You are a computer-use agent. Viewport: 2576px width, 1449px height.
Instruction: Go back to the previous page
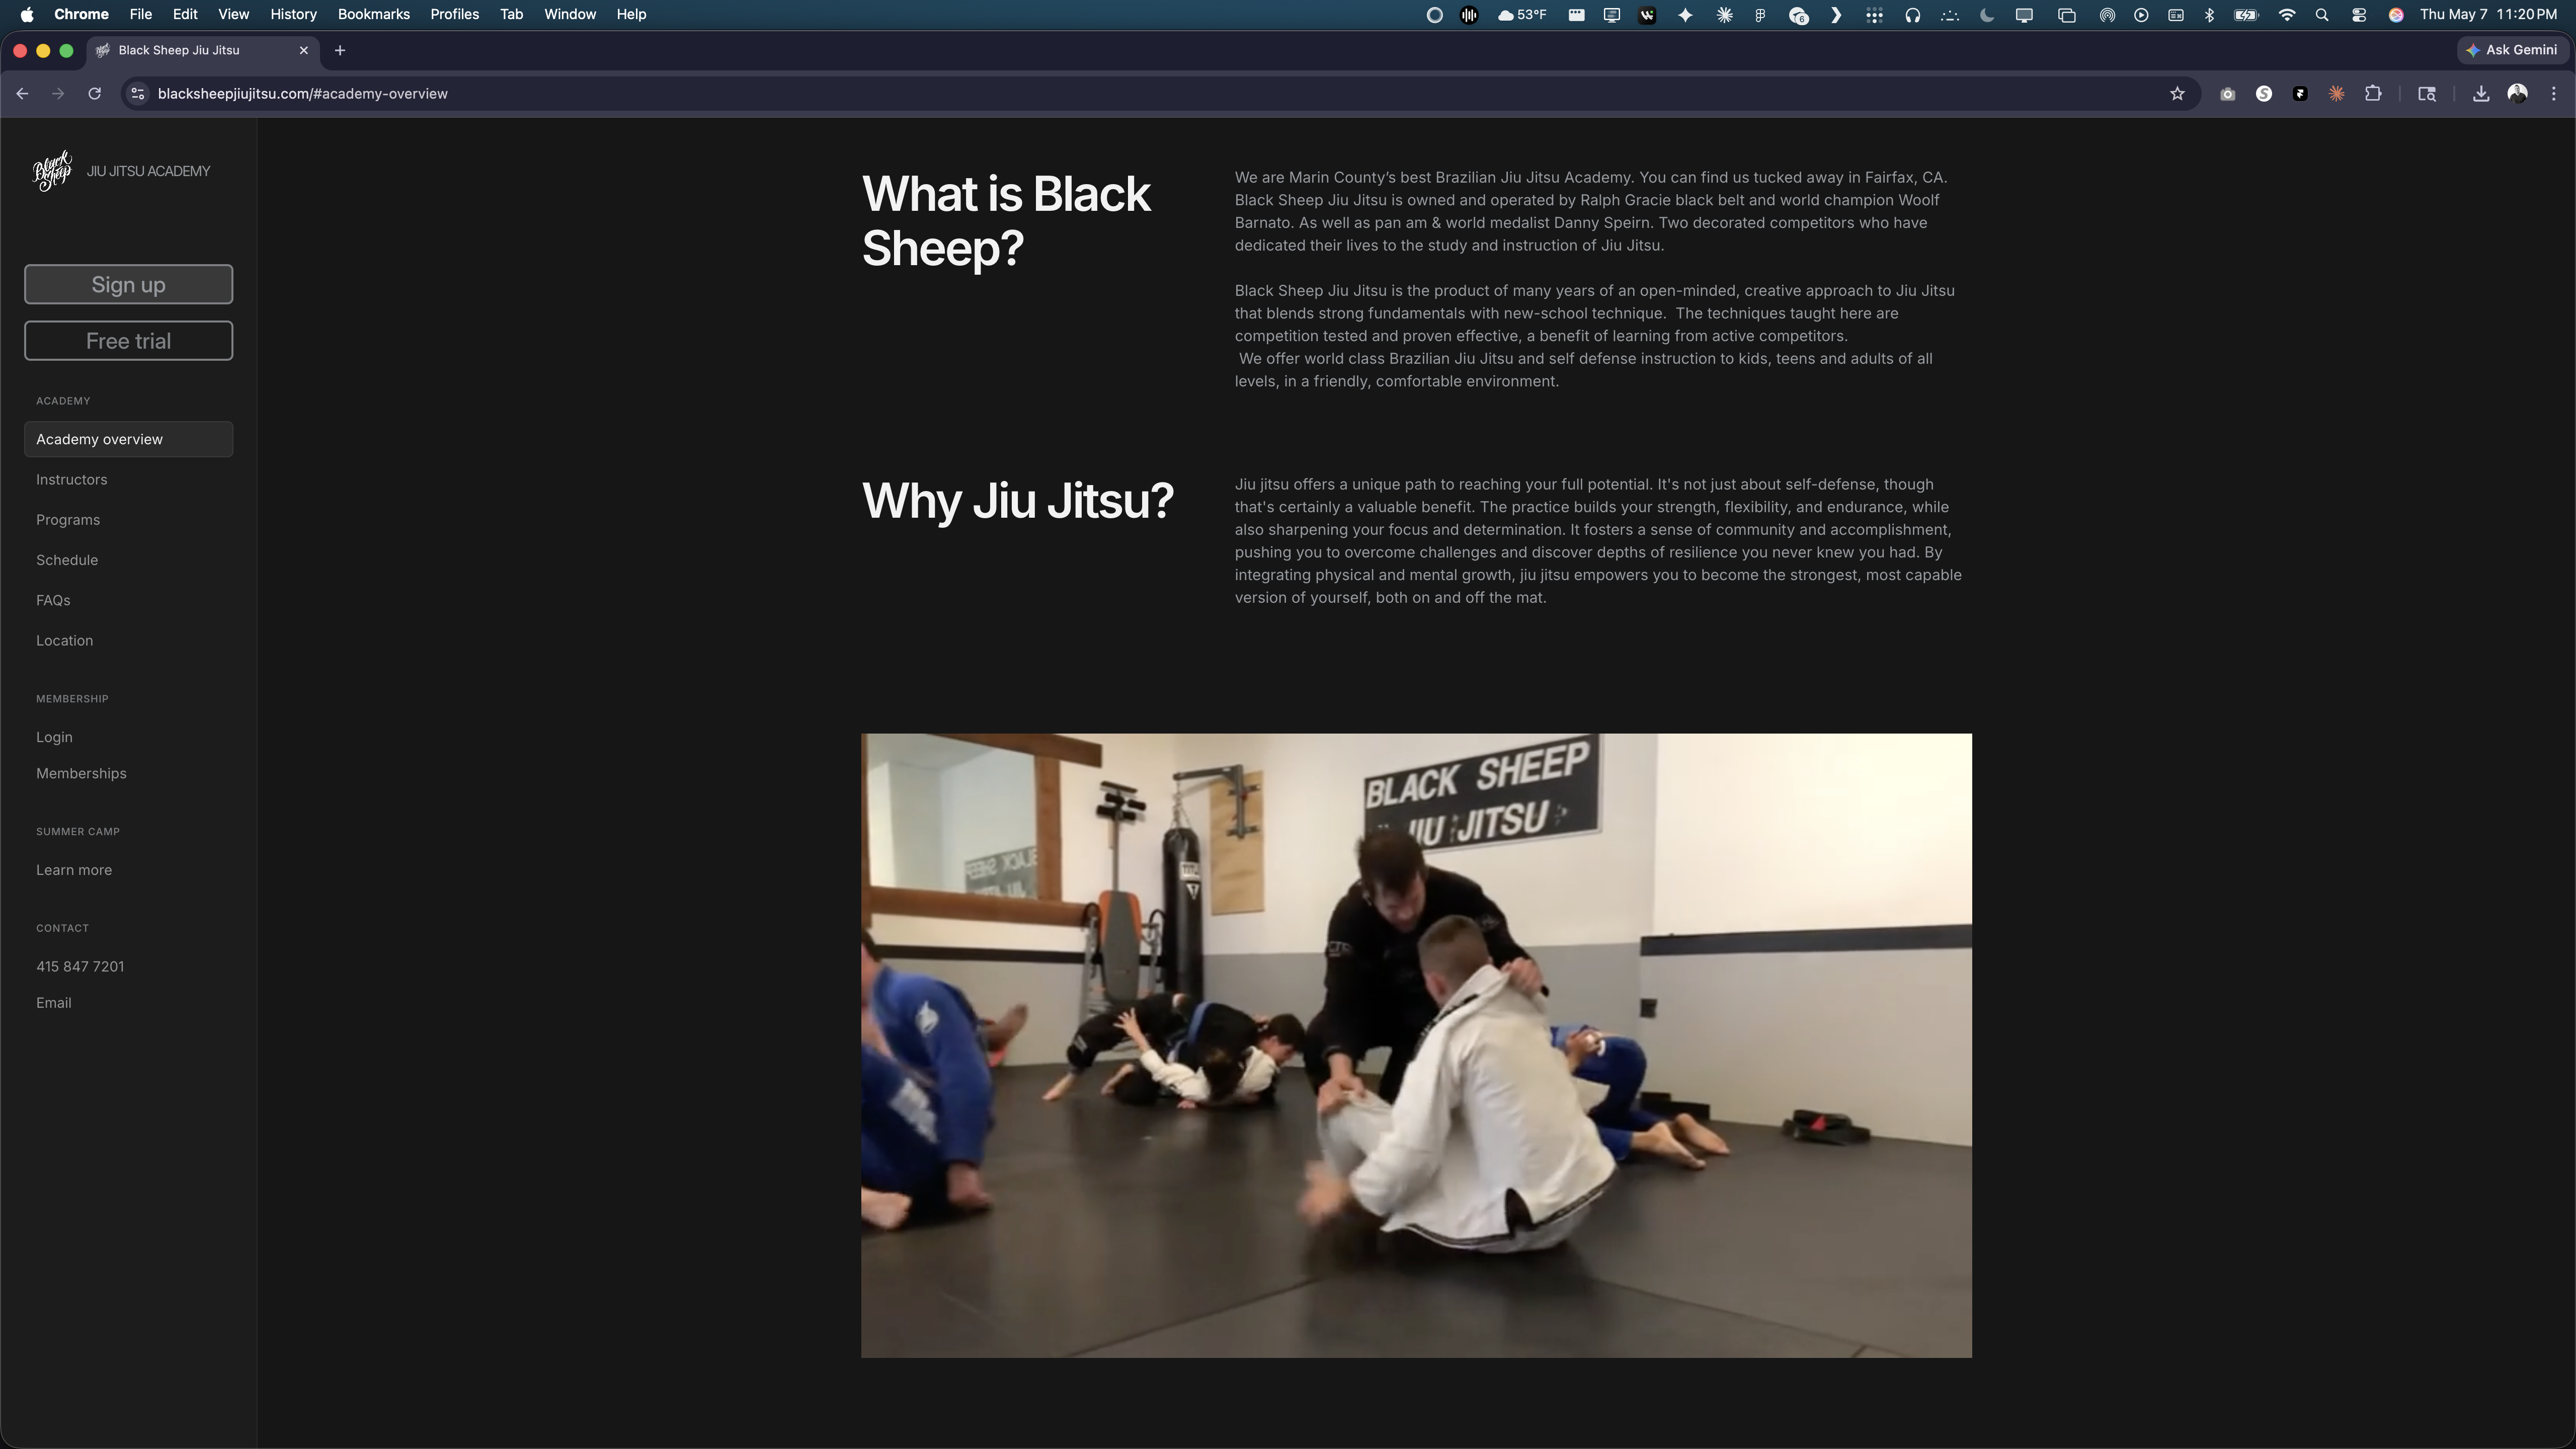(x=22, y=94)
